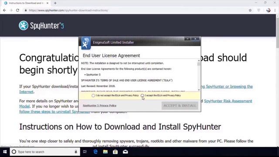Select I accept the EULA and Privacy Policy

(143, 96)
